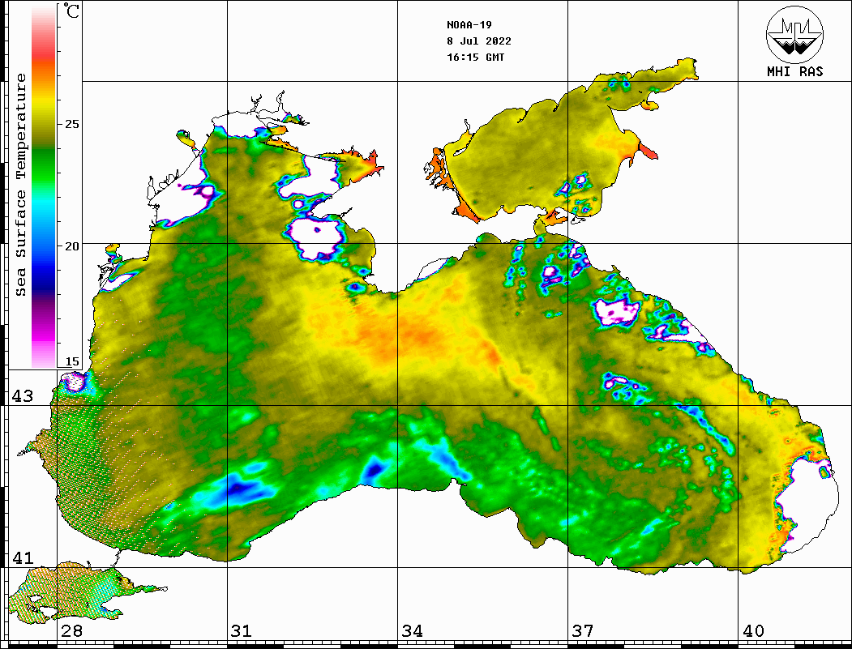Screen dimensions: 852x649
Task: Click the latitude label '43'
Action: pyautogui.click(x=23, y=396)
